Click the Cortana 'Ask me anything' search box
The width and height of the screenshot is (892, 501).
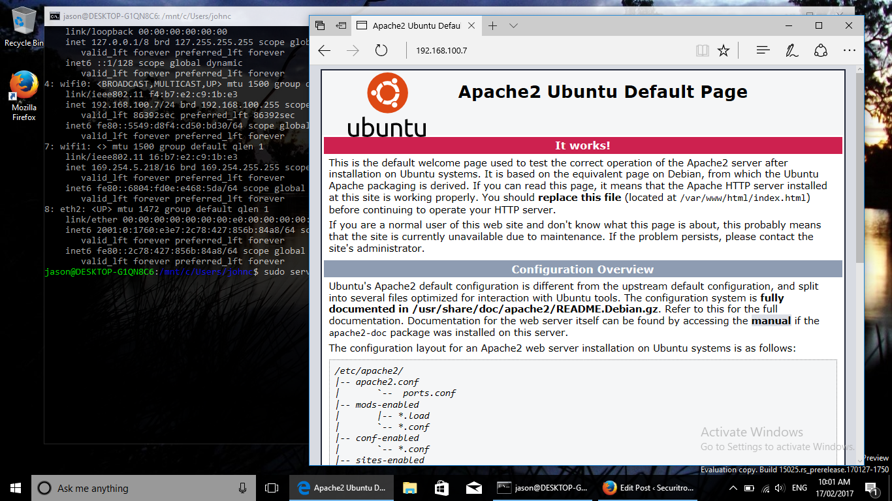[x=144, y=488]
